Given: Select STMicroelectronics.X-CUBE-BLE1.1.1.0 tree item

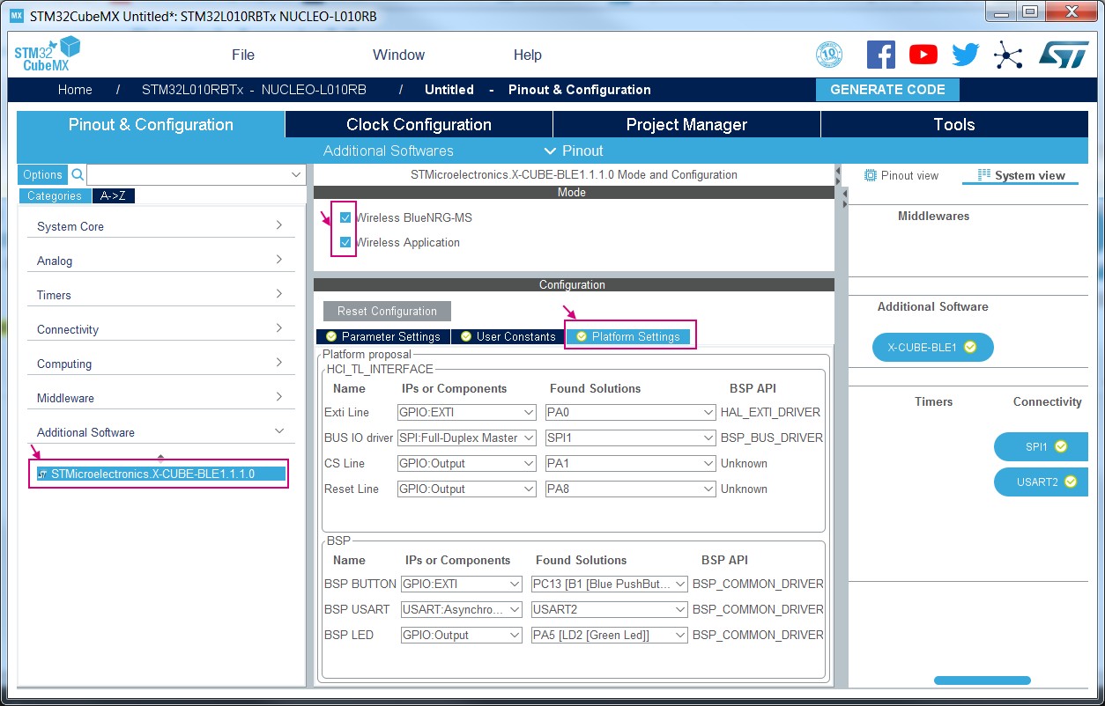Looking at the screenshot, I should tap(161, 474).
